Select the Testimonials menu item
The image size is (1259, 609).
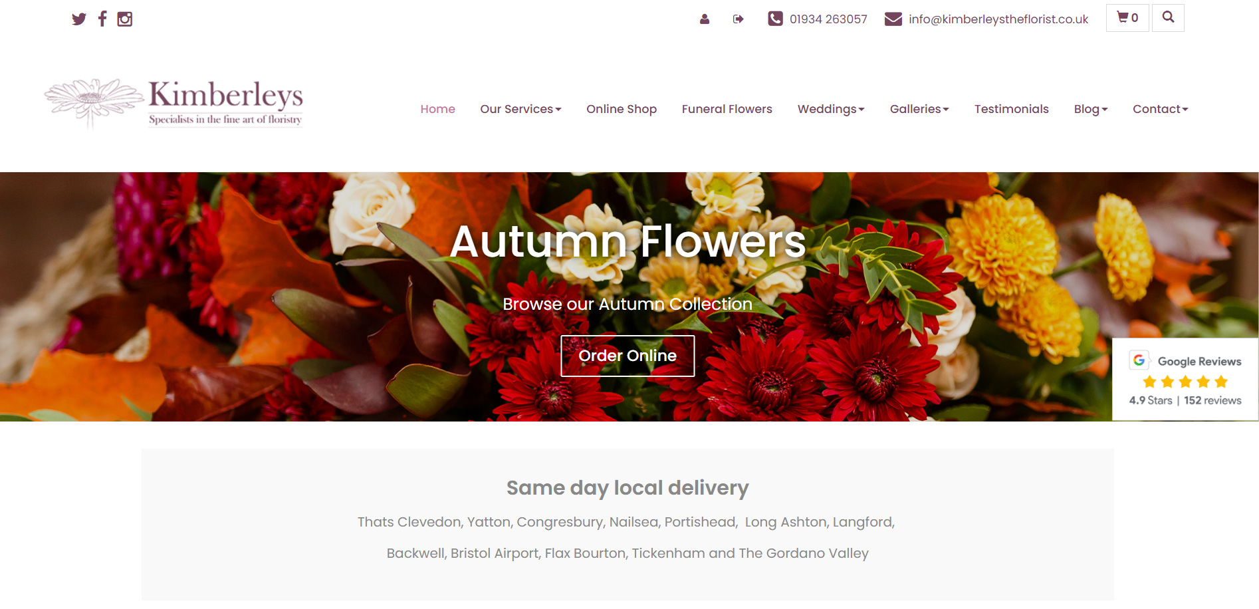point(1011,109)
